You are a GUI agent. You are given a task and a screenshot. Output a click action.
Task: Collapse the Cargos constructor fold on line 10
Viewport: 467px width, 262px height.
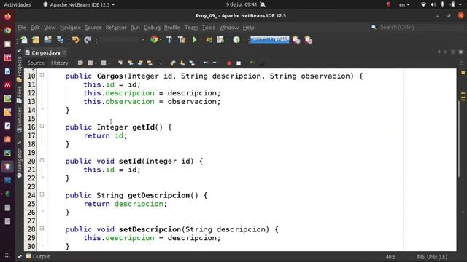[42, 76]
